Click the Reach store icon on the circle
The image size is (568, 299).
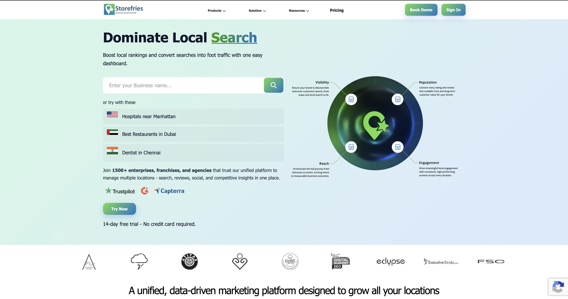point(351,147)
